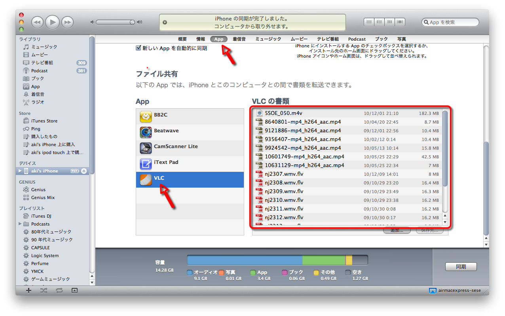Select BB2C in the App list
Viewport: 505px width, 316px height.
point(190,117)
